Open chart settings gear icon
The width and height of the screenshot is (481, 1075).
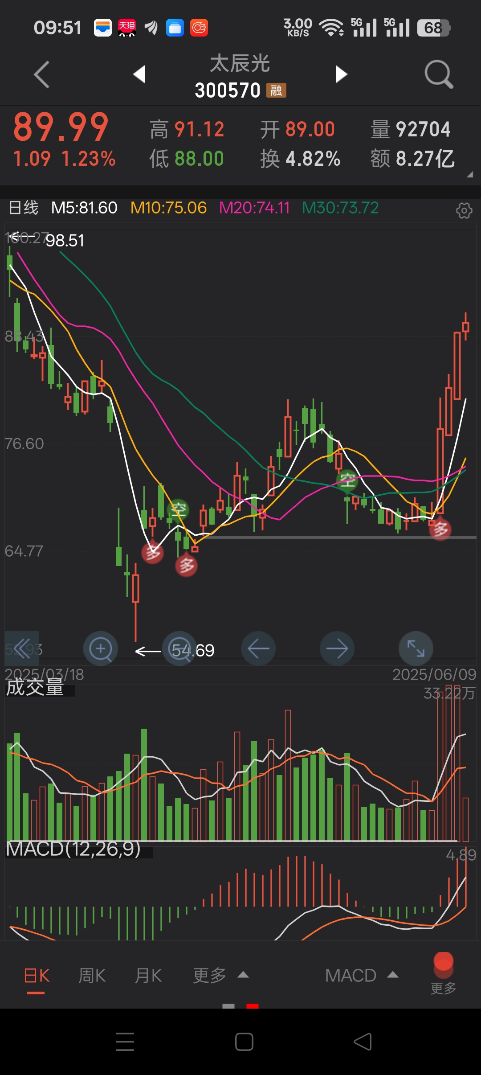coord(464,210)
